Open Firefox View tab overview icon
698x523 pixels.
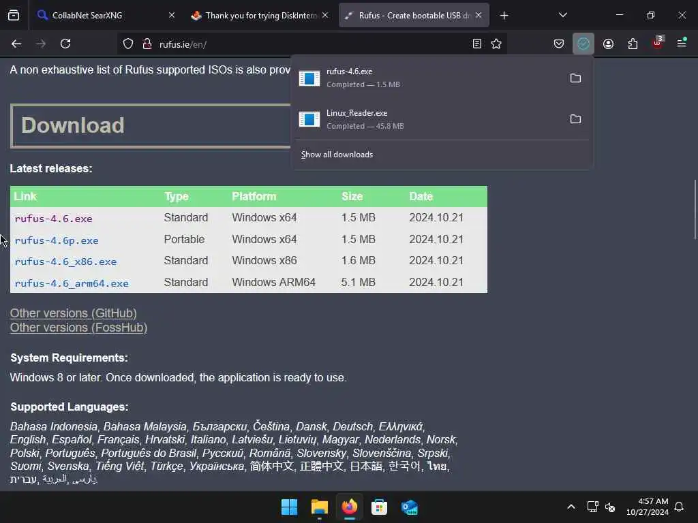[x=14, y=16]
